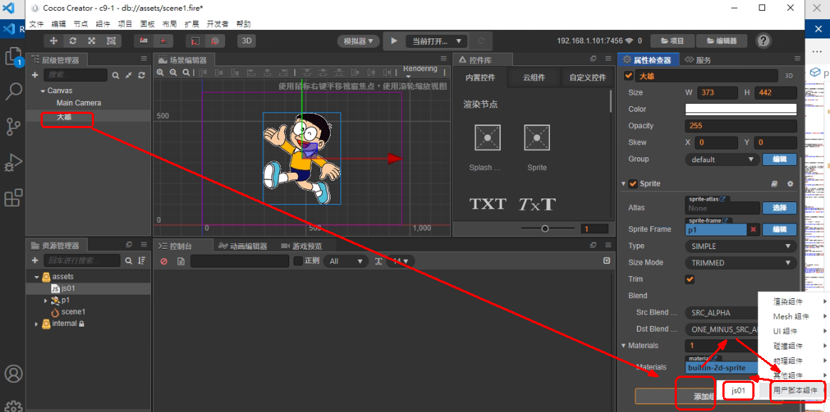Open the Size Mode TRIMMED dropdown
Screen dimensions: 830x412
741,263
